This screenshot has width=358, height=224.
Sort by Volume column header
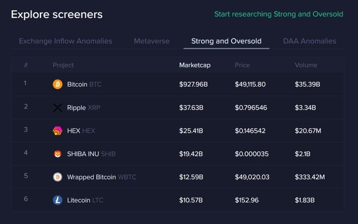click(x=306, y=65)
